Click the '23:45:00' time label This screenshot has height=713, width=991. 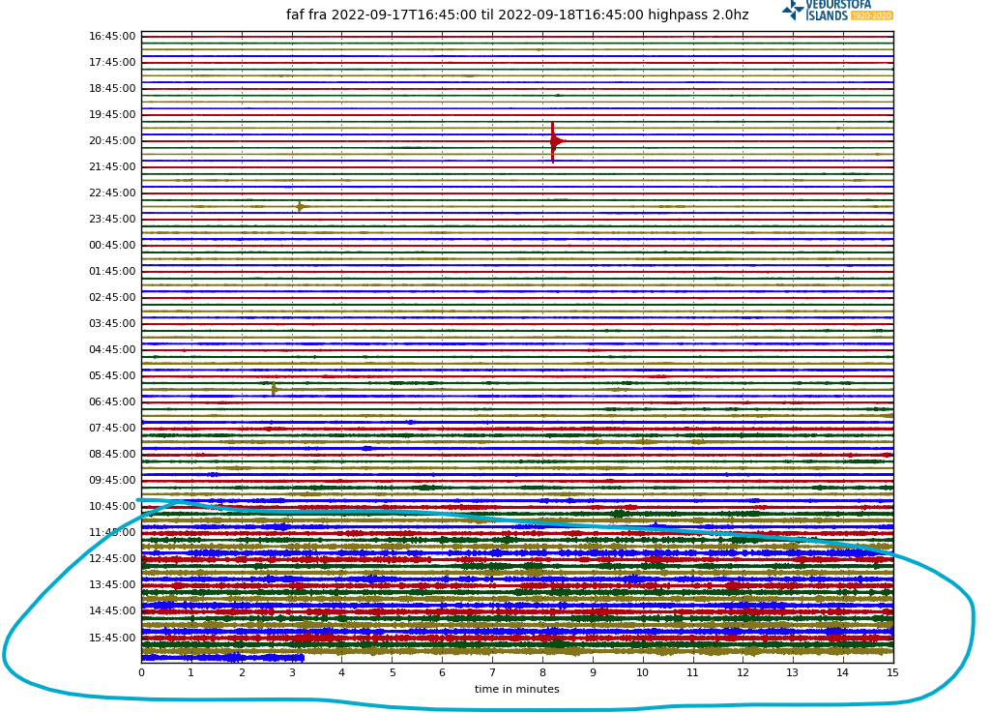click(x=112, y=219)
